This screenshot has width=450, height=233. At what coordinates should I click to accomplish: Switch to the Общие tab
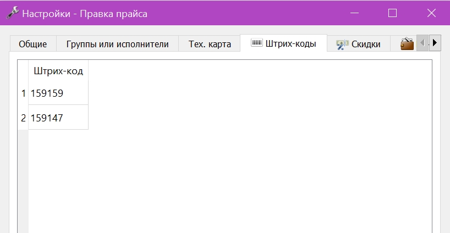pyautogui.click(x=33, y=44)
